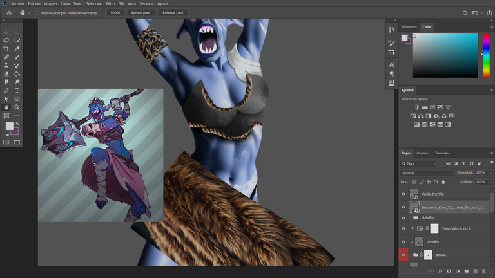
Task: Select the Eyedropper tool
Action: coord(17,48)
